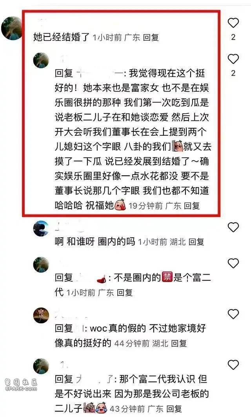This screenshot has height=417, width=251.
Task: Like the comment "她已经结婚了"
Action: (x=233, y=23)
